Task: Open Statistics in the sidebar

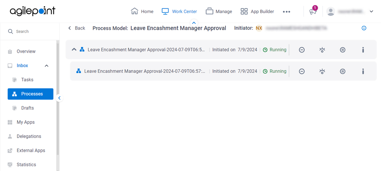Action: (26, 164)
